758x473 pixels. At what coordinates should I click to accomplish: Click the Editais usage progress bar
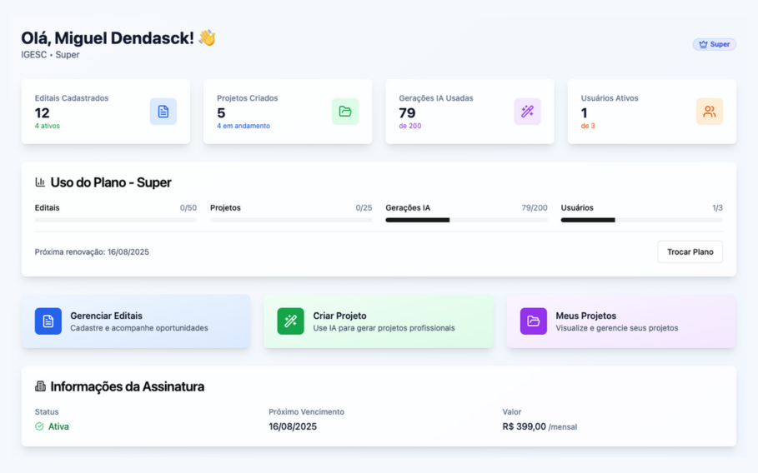pyautogui.click(x=116, y=220)
